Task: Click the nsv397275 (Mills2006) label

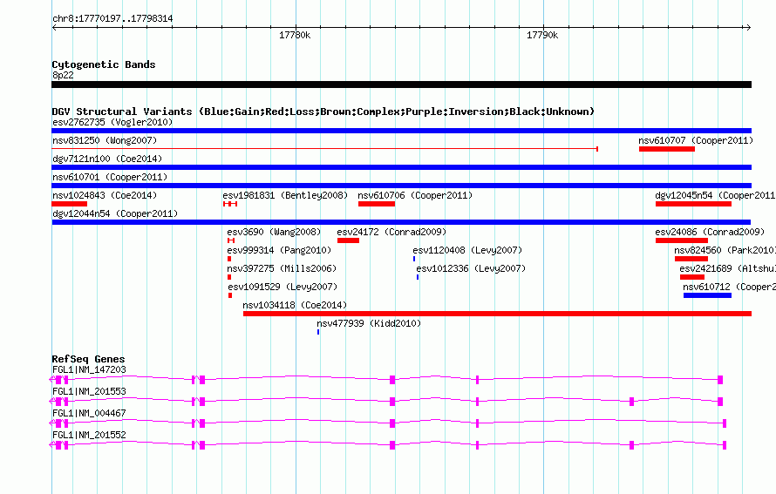Action: (x=282, y=268)
